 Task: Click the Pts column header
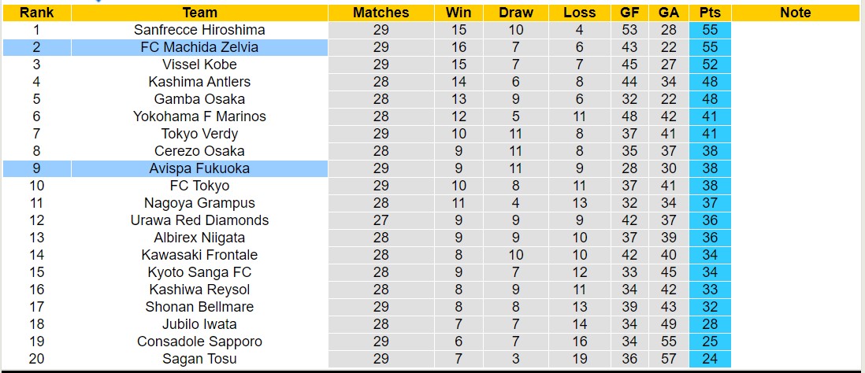point(709,13)
